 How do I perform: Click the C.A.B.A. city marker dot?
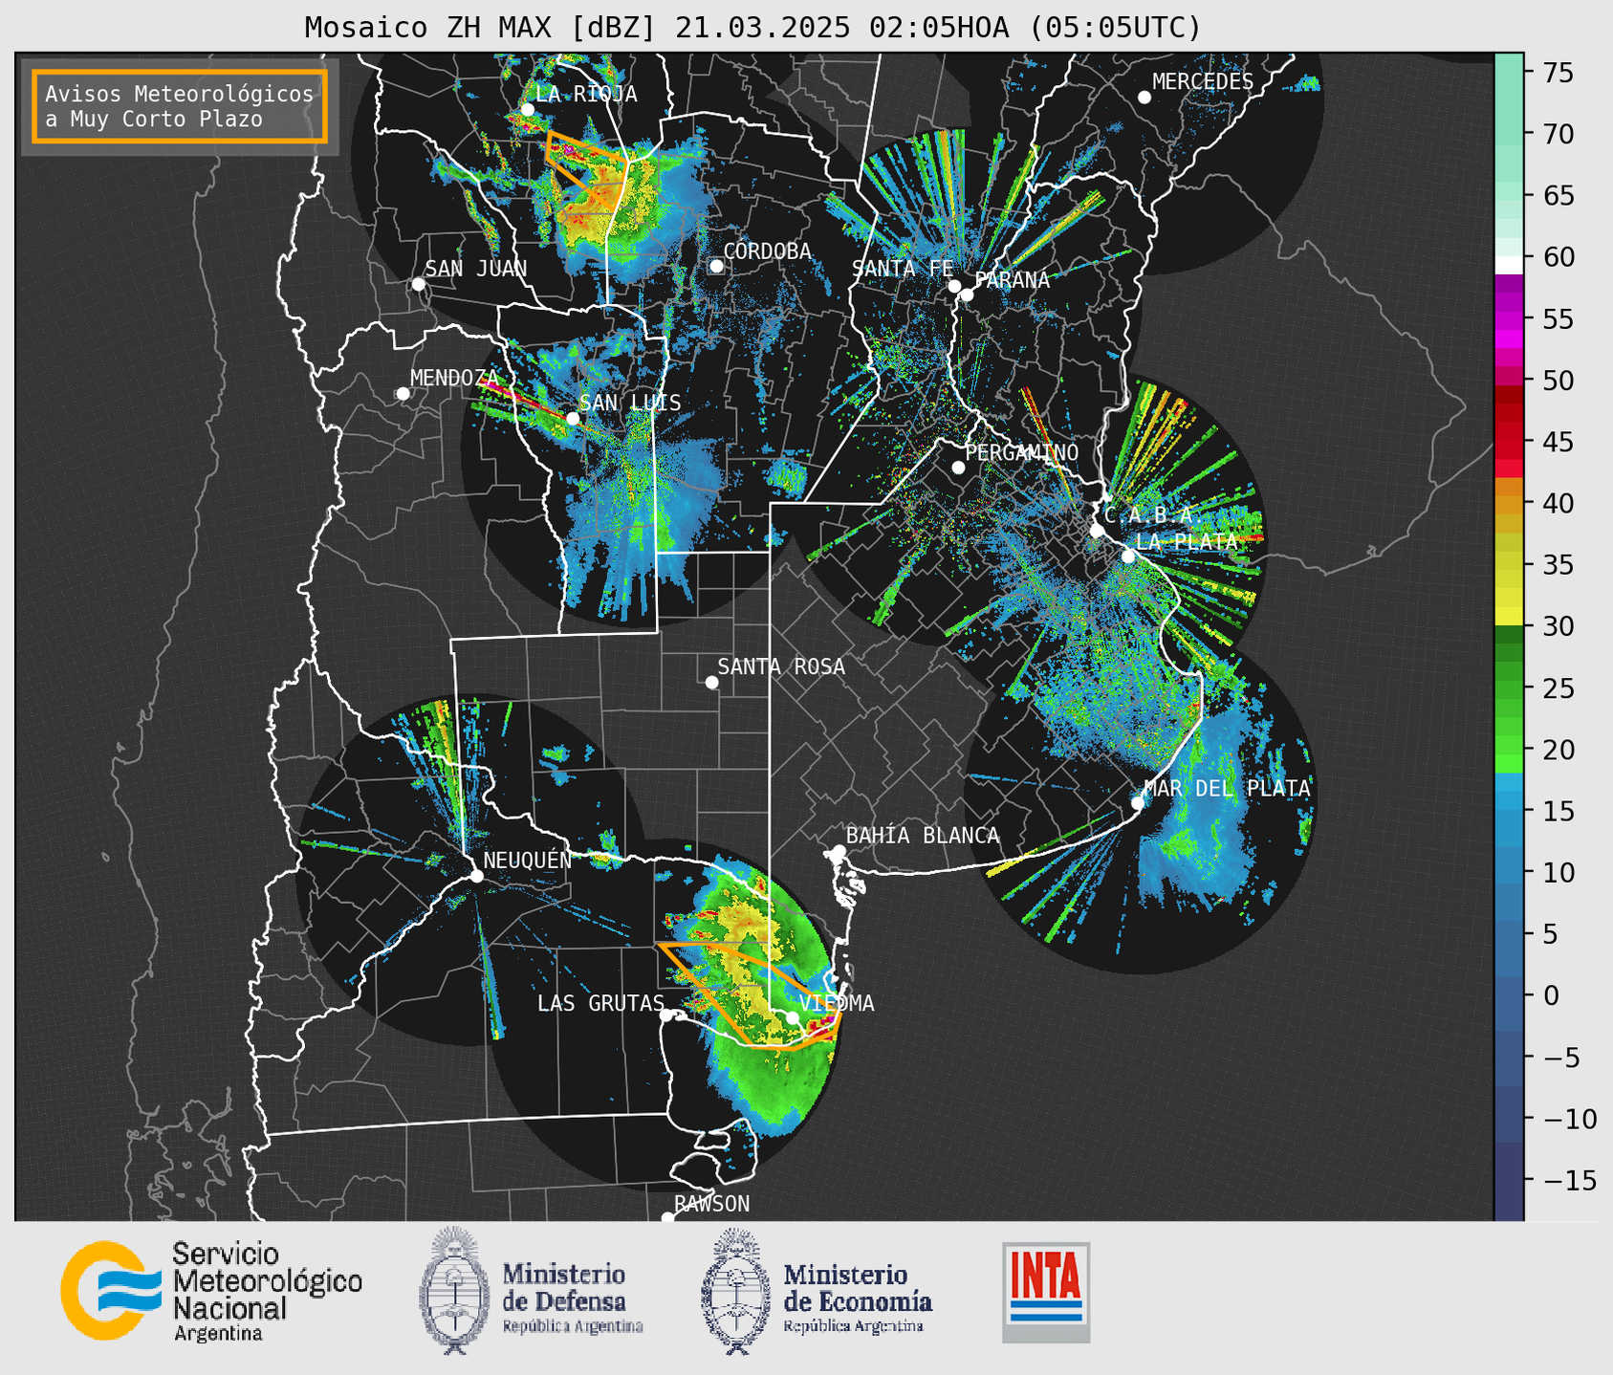(x=1097, y=531)
